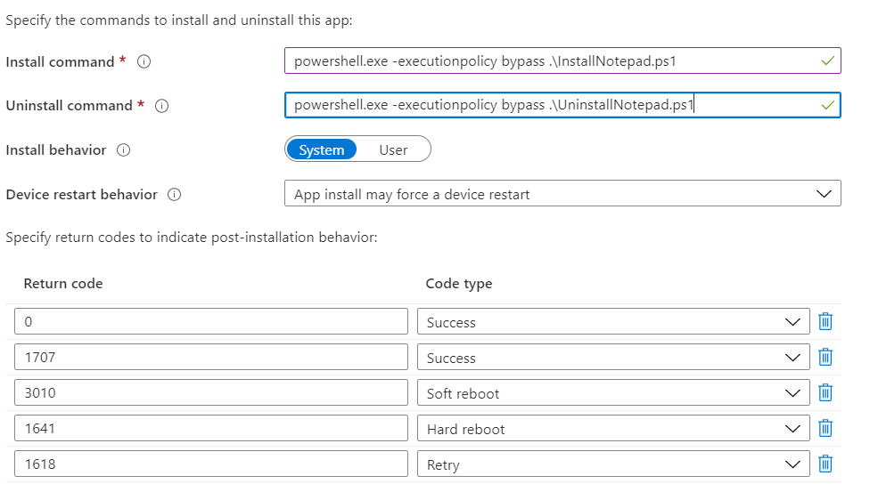Image resolution: width=878 pixels, height=484 pixels.
Task: Remove the 3010 Soft reboot row
Action: coord(825,393)
